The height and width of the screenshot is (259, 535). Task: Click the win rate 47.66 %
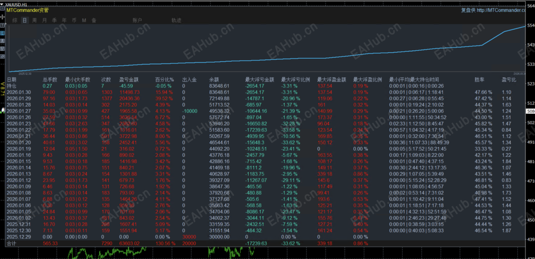pos(484,92)
